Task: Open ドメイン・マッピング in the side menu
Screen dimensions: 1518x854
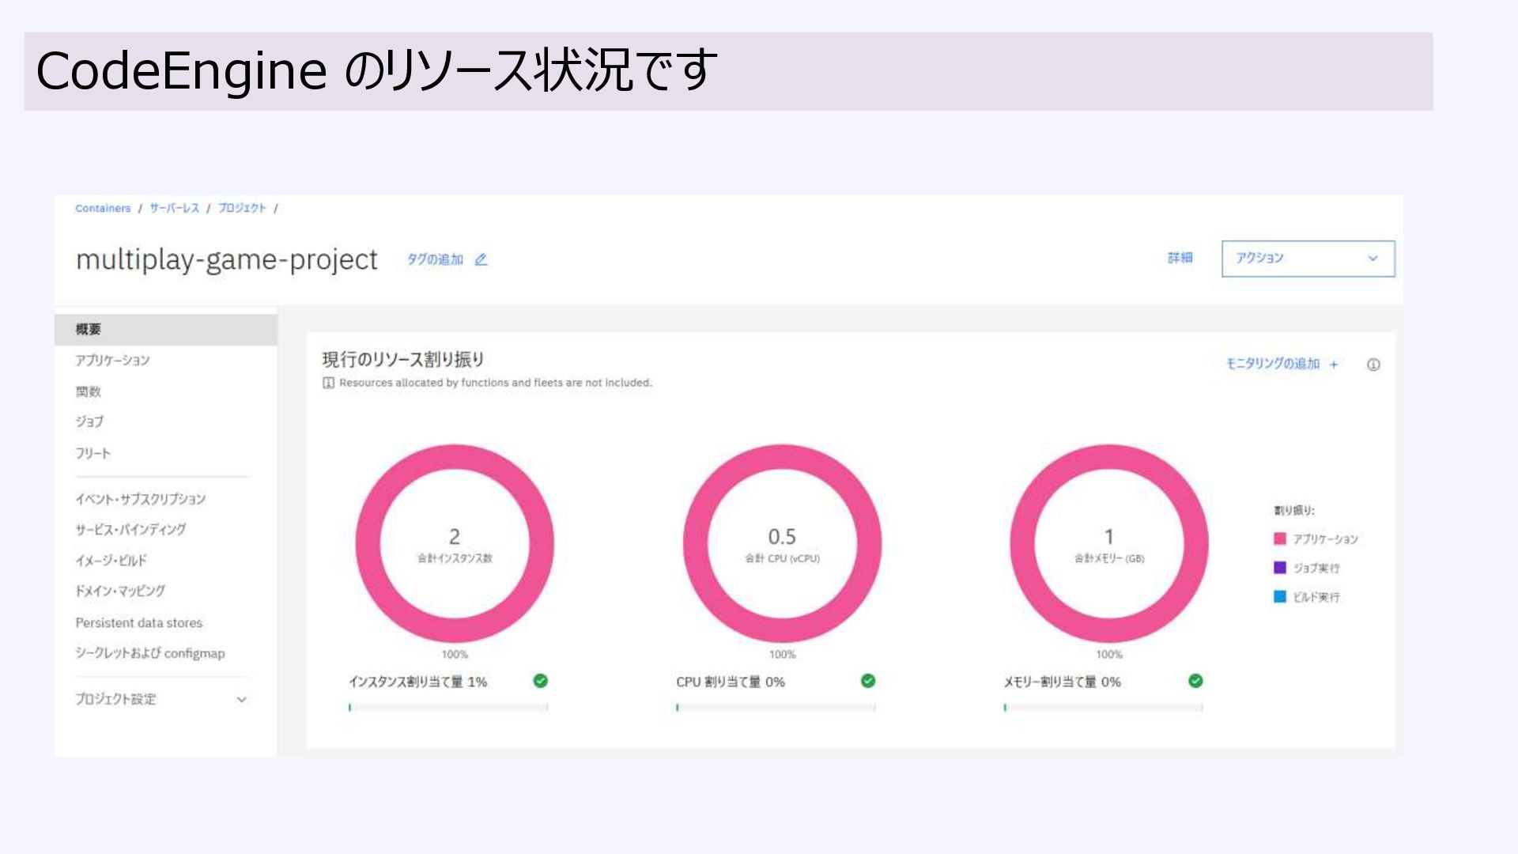Action: click(120, 591)
